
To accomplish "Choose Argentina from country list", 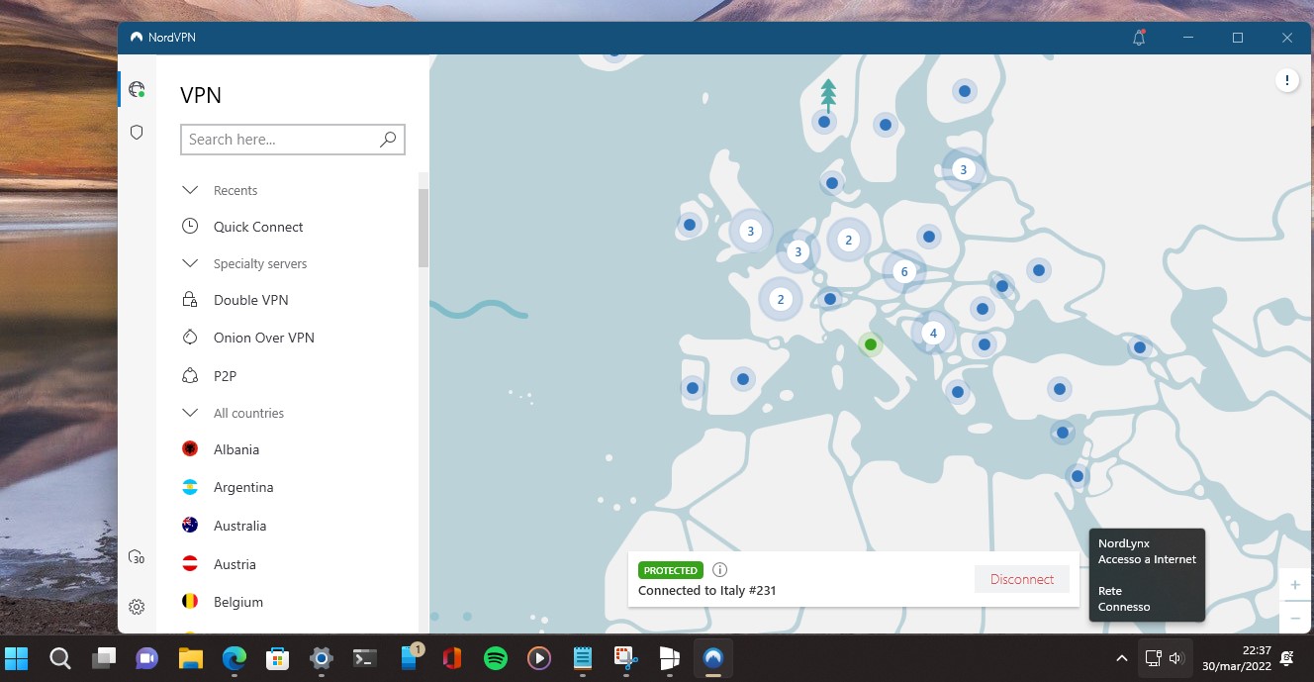I will (x=243, y=487).
